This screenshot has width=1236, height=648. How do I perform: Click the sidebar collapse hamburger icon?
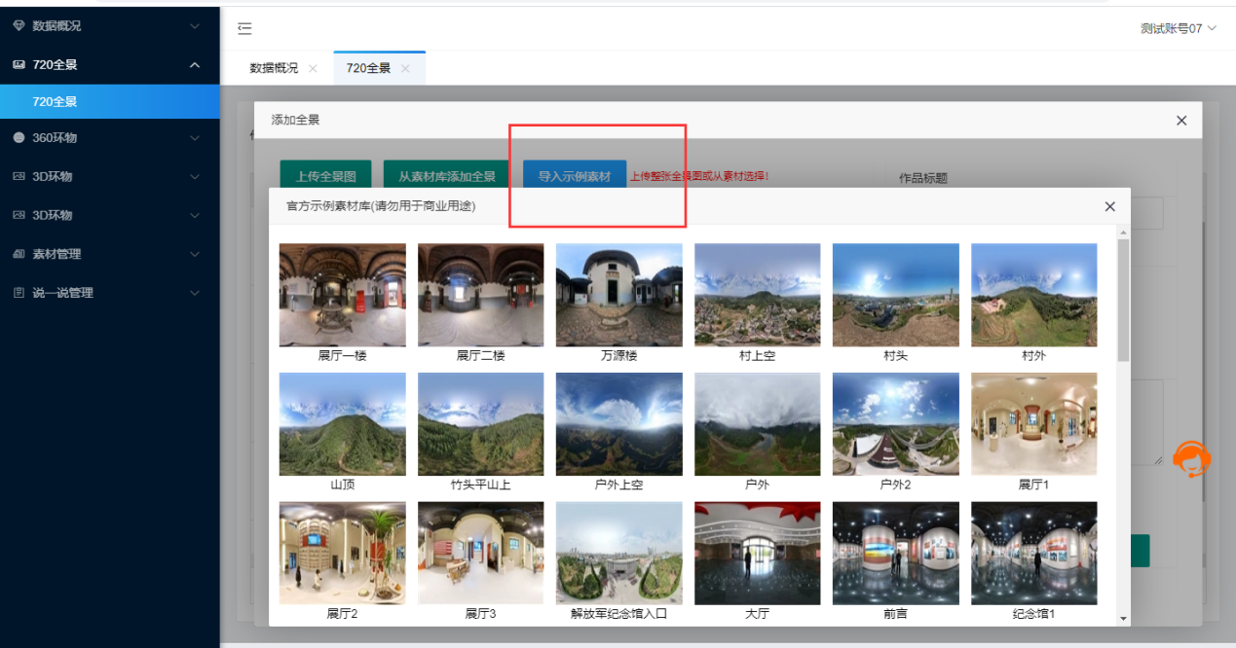[244, 28]
